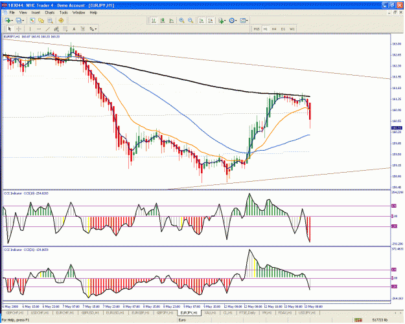Expand the Arrows tool dropdown arrow
This screenshot has height=324, width=405.
point(96,29)
